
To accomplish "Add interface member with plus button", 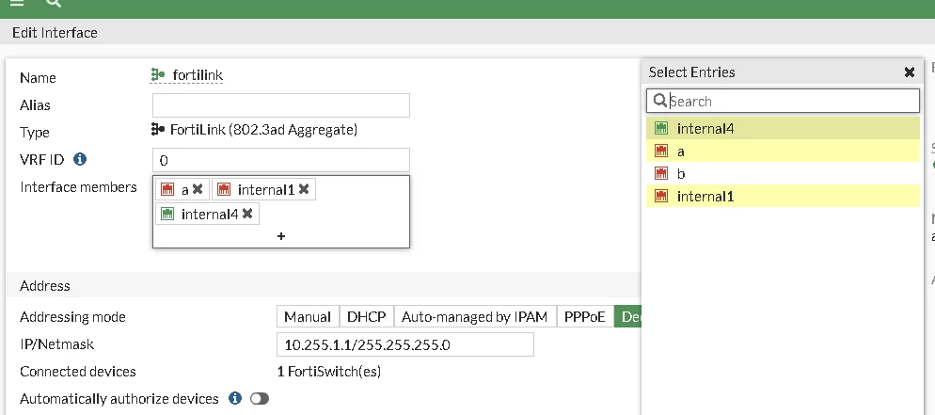I will [281, 236].
